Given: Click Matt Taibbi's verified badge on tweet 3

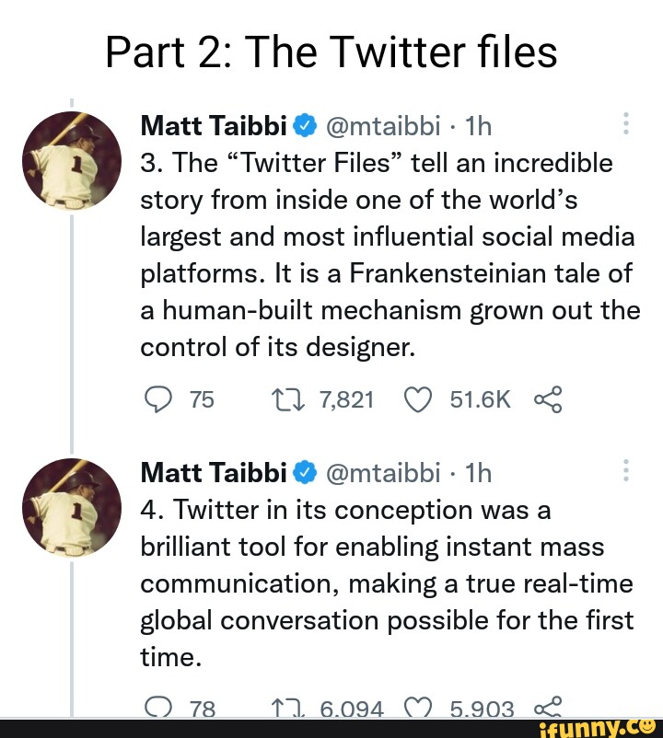Looking at the screenshot, I should click(x=304, y=125).
